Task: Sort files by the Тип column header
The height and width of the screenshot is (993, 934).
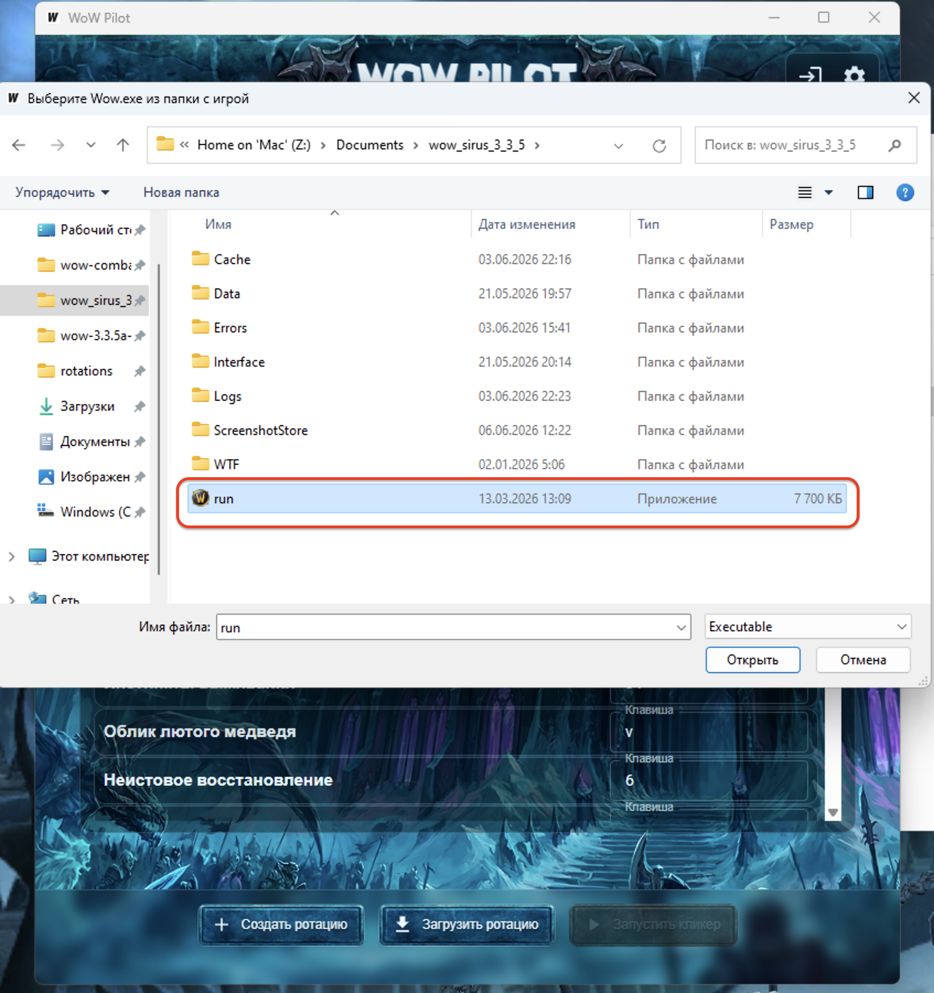Action: tap(648, 224)
